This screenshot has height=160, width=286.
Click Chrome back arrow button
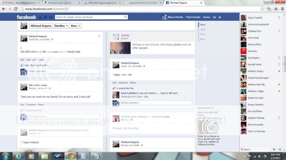click(4, 9)
